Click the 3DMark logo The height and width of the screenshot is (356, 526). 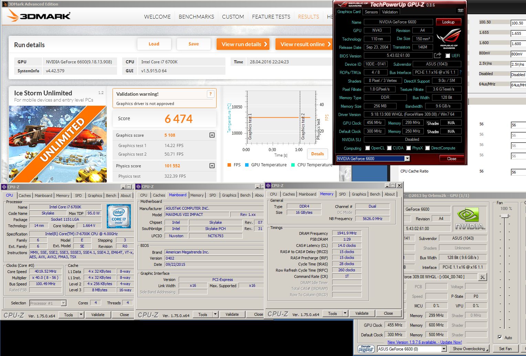tap(39, 16)
